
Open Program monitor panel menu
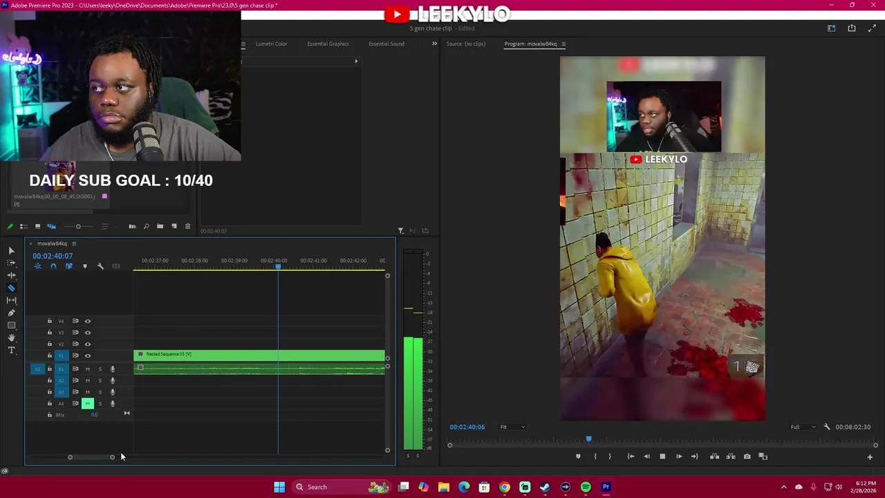563,44
